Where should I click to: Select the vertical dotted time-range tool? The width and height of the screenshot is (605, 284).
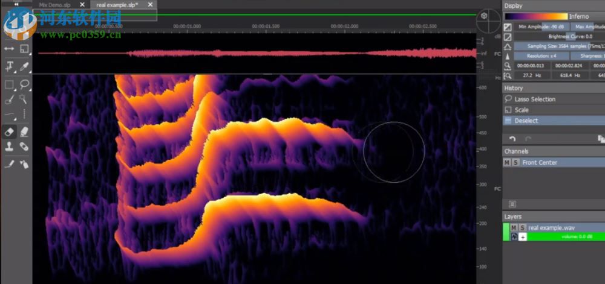coord(24,114)
